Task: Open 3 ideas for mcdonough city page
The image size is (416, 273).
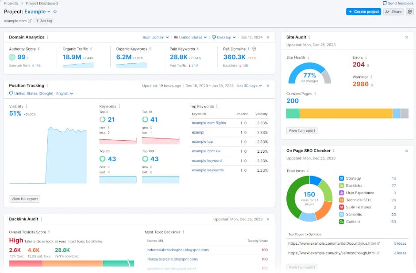Action: click(x=400, y=253)
